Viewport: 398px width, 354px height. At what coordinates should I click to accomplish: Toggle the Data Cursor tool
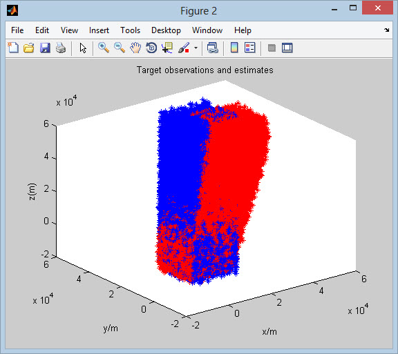pyautogui.click(x=167, y=48)
